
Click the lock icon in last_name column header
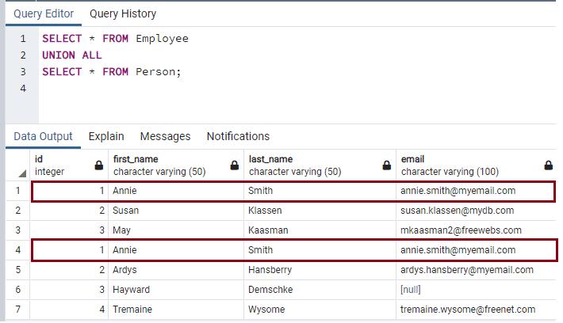click(x=387, y=165)
